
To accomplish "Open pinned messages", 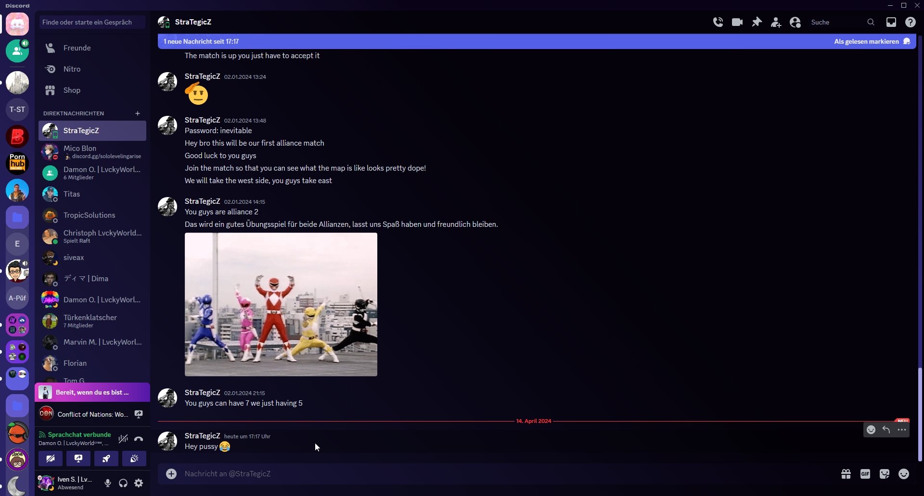I will tap(757, 22).
